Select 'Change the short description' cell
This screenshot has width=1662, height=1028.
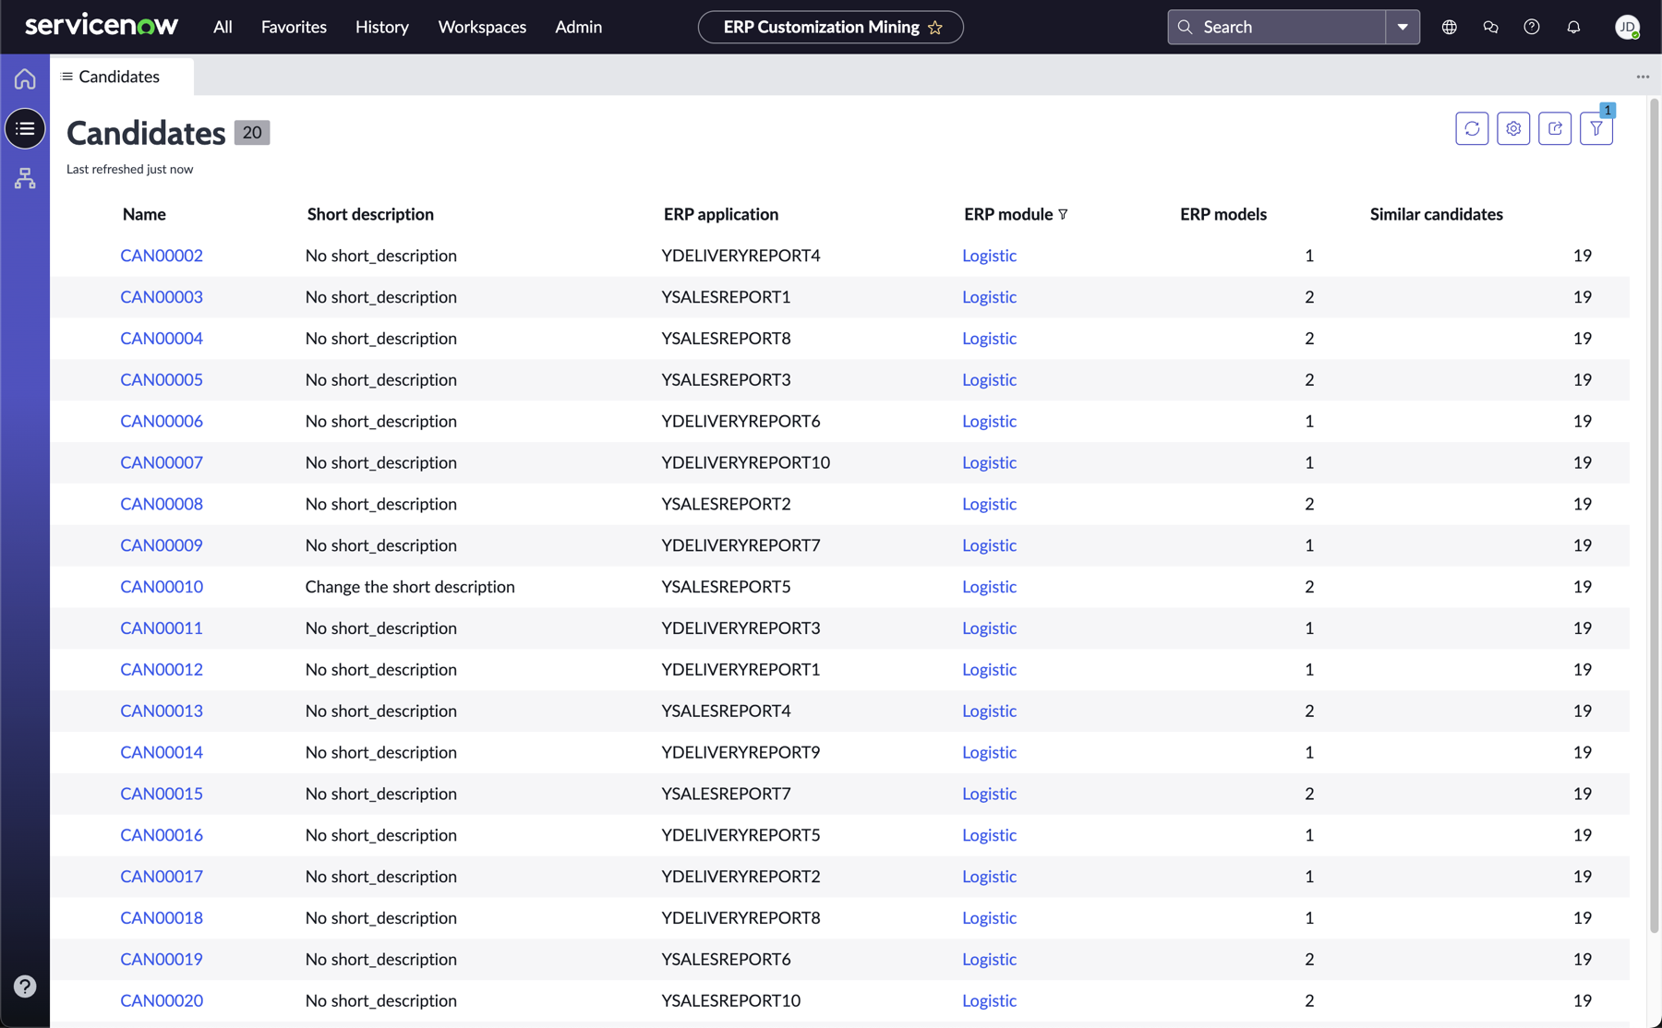tap(410, 587)
